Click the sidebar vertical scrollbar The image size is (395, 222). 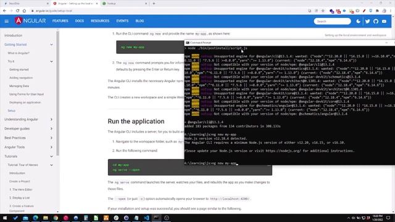[57, 93]
